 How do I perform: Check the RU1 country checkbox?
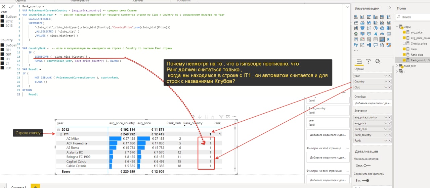coord(2,68)
